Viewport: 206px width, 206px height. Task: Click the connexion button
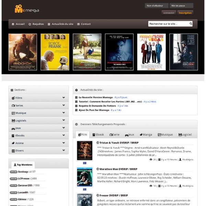(x=169, y=13)
